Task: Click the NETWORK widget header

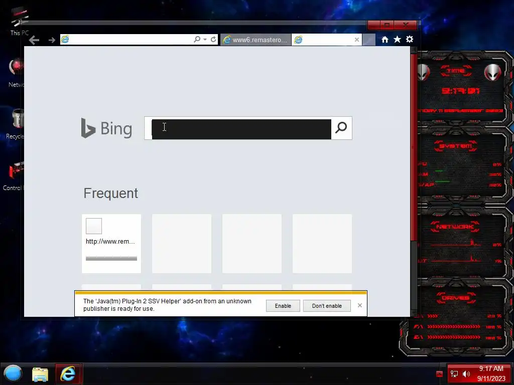Action: 455,227
